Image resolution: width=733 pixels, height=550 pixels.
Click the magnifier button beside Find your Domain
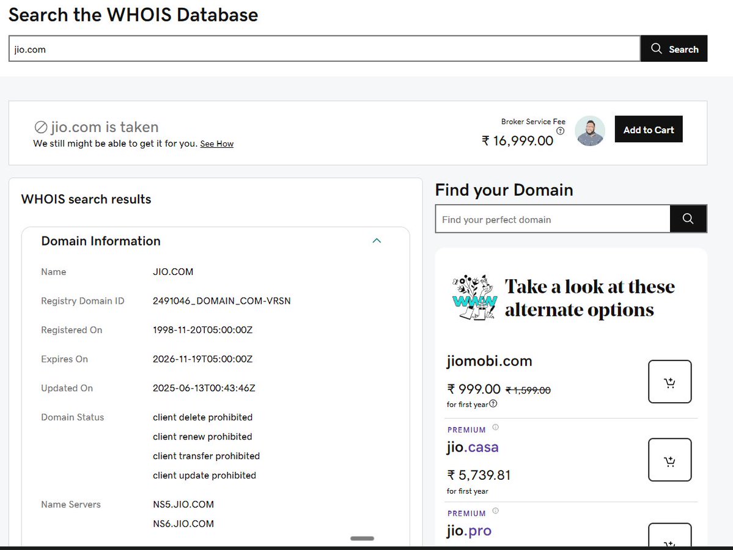pyautogui.click(x=688, y=219)
